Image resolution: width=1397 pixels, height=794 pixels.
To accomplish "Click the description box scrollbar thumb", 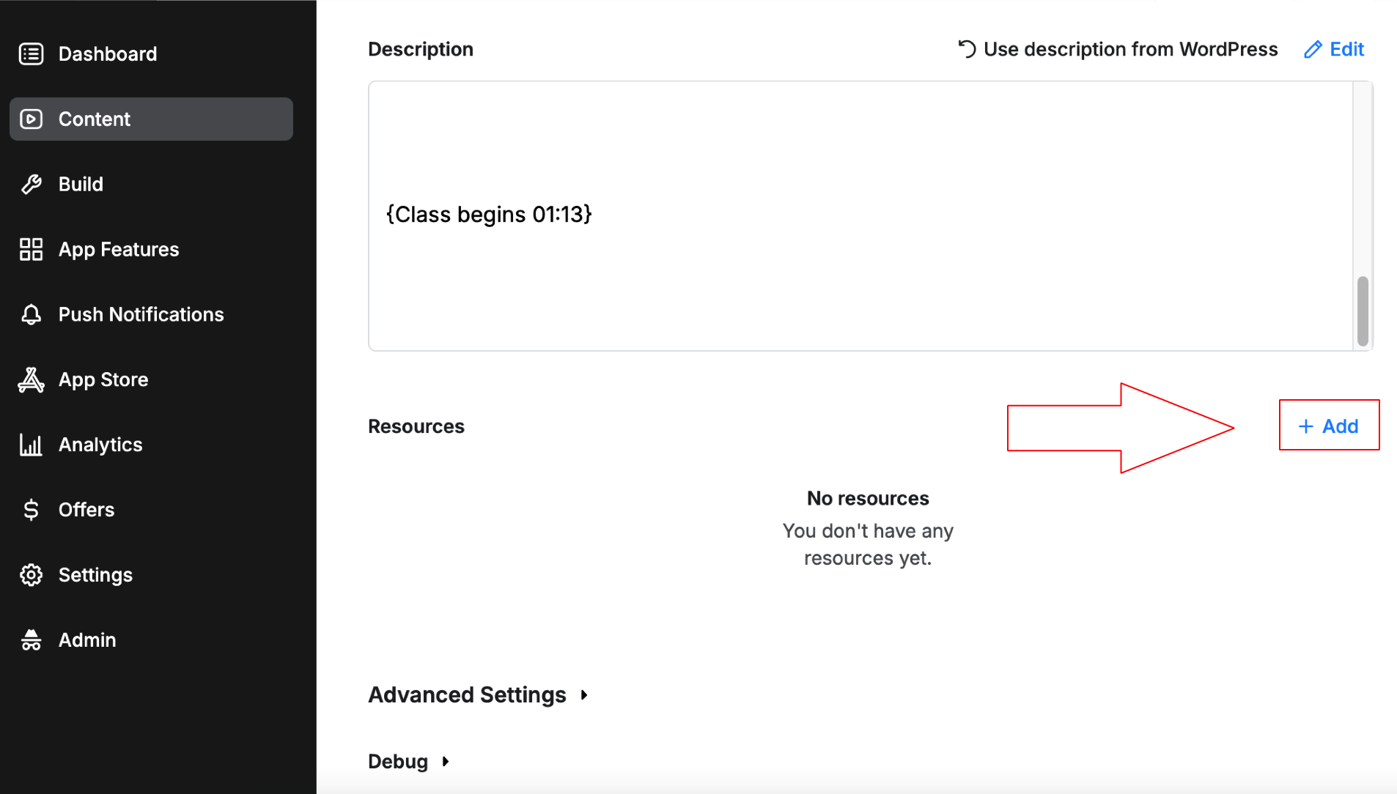I will tap(1363, 311).
